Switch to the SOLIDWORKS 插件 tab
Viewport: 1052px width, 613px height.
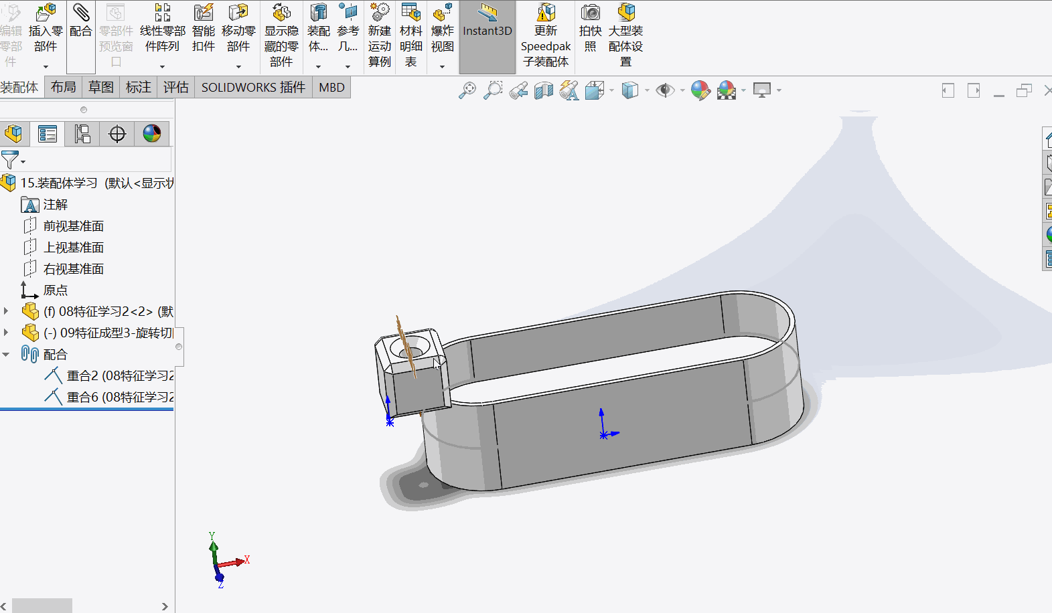(x=253, y=88)
